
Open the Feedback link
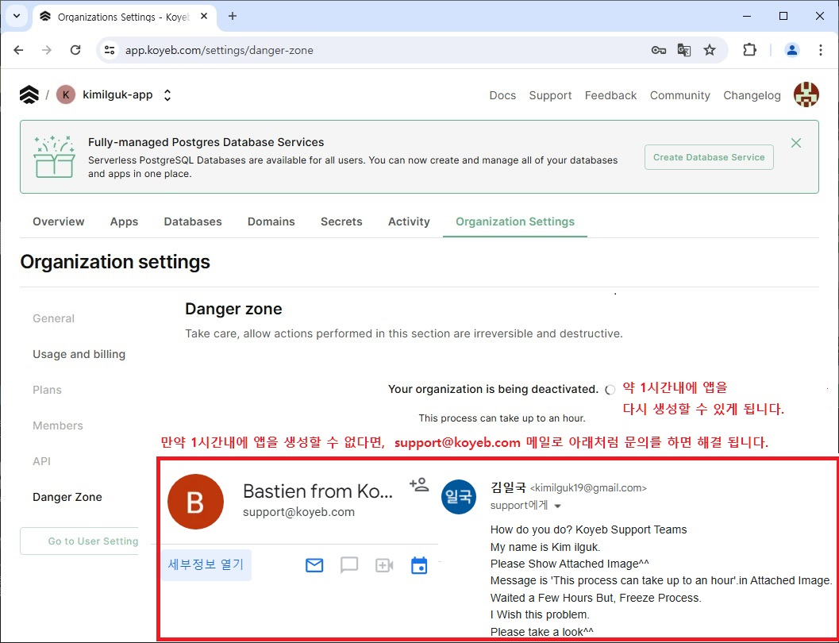[610, 95]
